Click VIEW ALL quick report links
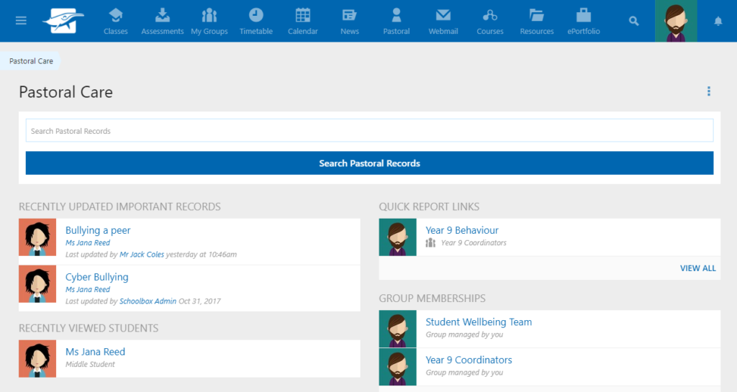Screen dimensions: 737x392 (697, 268)
